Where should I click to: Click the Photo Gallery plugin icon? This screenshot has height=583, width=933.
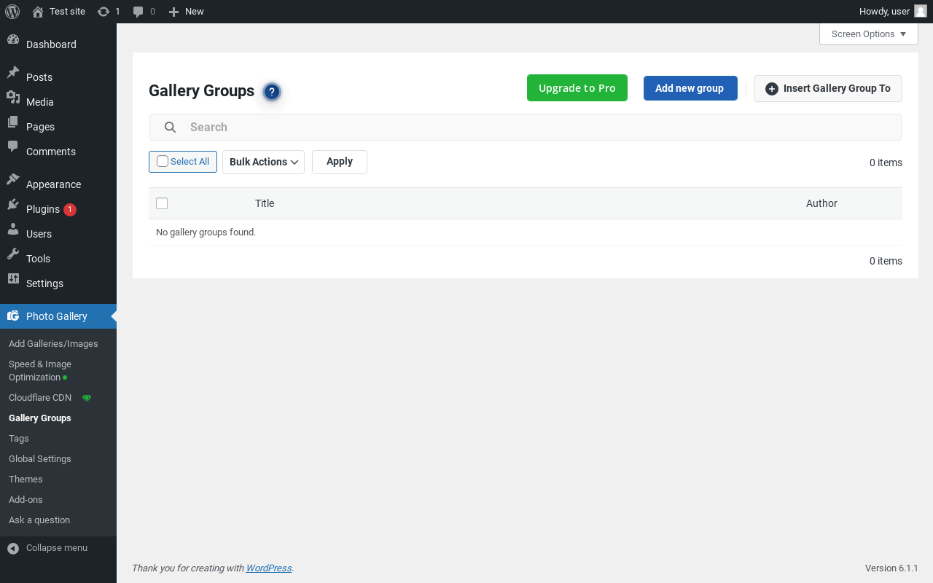(13, 316)
